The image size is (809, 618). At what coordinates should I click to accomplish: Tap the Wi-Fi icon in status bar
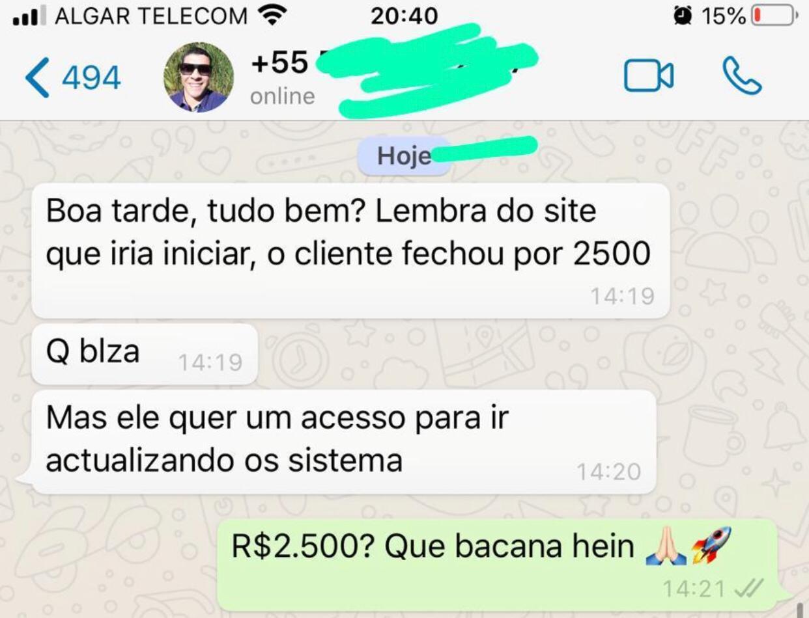coord(273,15)
